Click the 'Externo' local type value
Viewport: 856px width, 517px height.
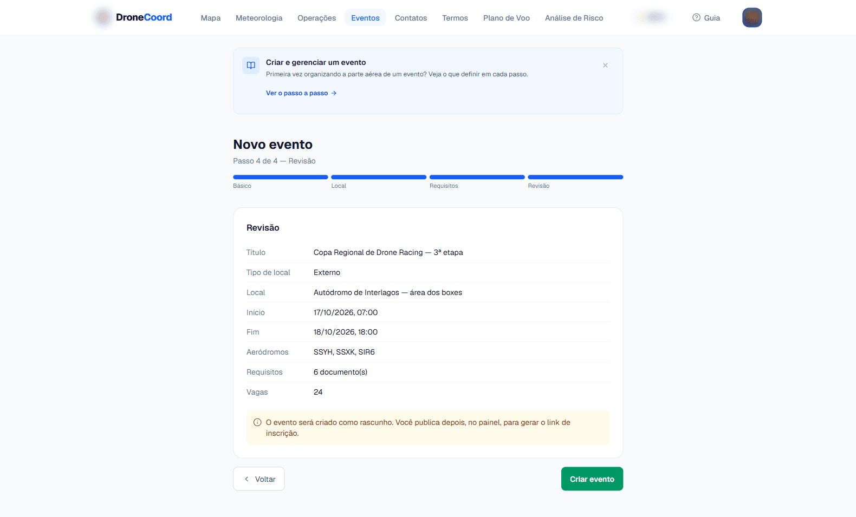click(327, 272)
